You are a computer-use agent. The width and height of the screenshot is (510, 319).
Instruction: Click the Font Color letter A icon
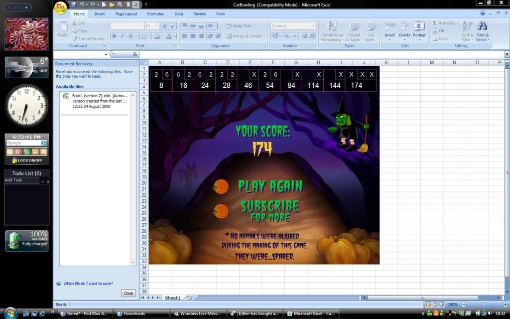(x=169, y=36)
